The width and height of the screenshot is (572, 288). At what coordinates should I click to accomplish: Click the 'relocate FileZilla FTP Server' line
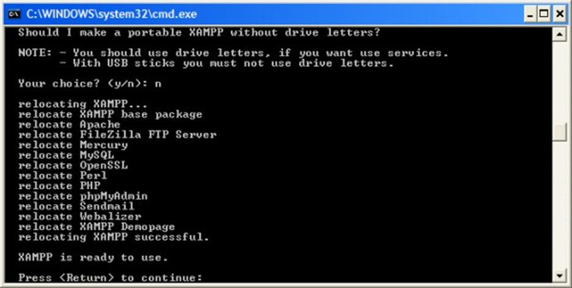point(118,135)
